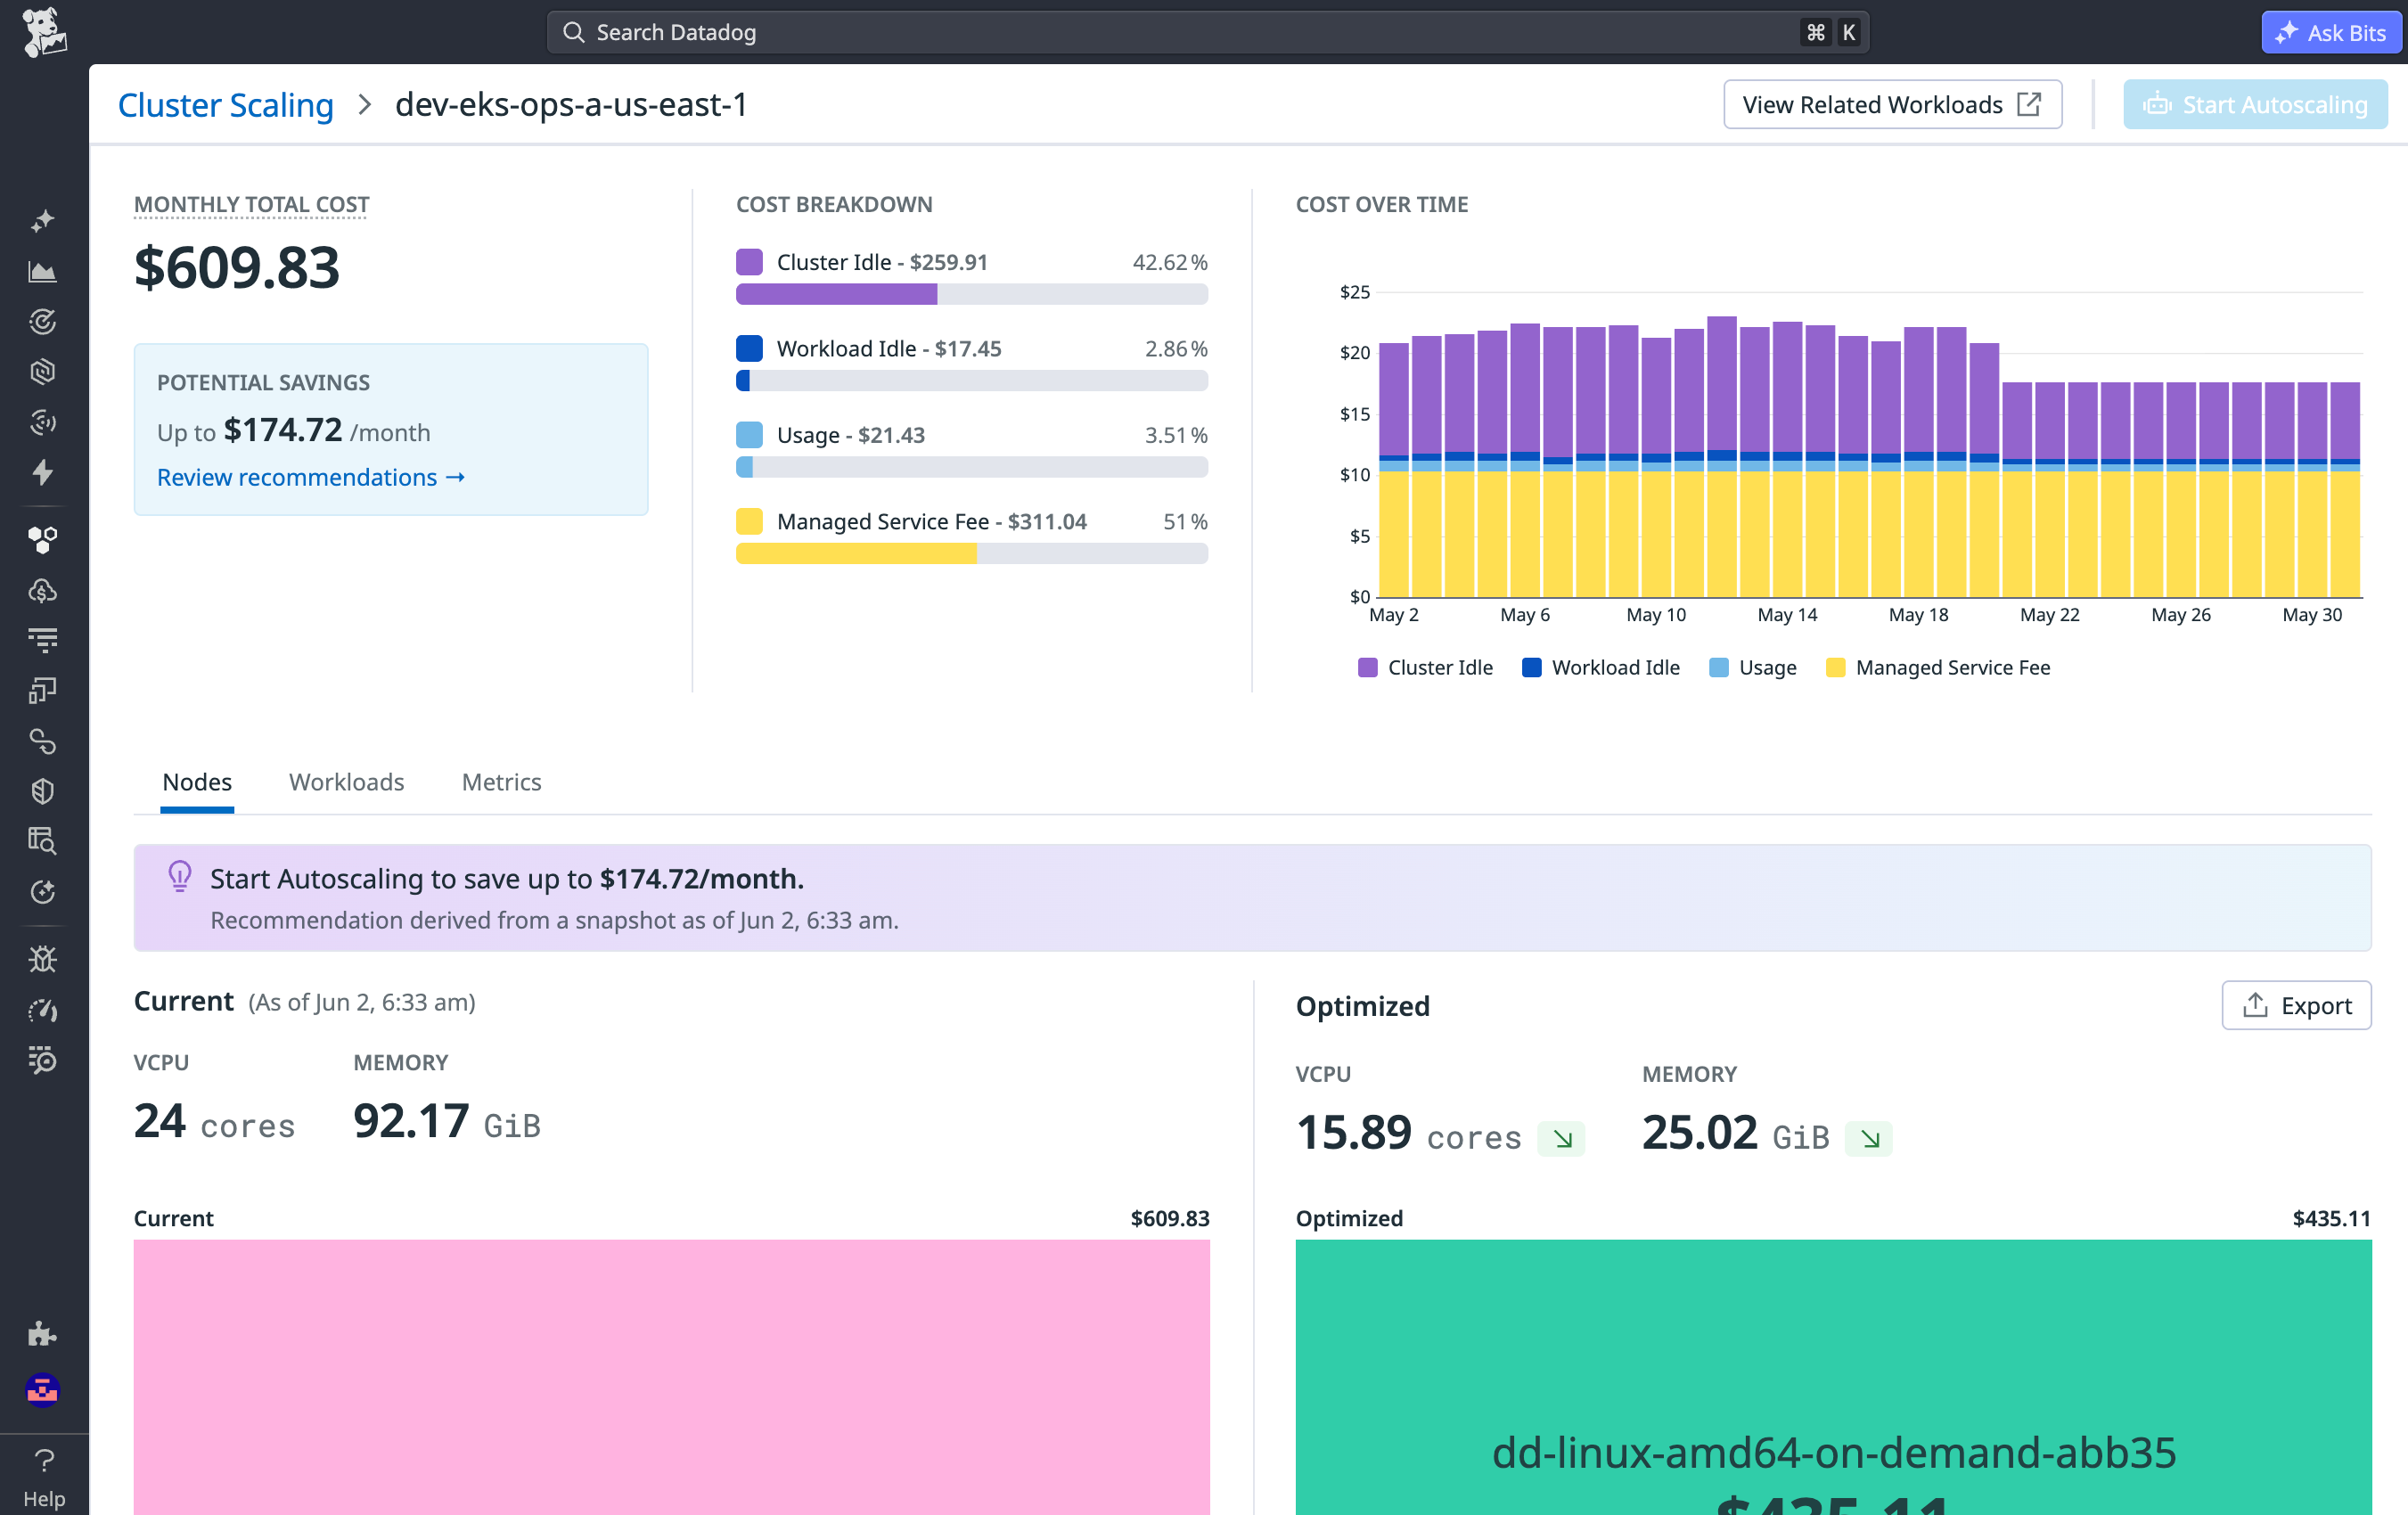The width and height of the screenshot is (2408, 1515).
Task: Open the speedometer gauge icon in sidebar
Action: 42,1010
